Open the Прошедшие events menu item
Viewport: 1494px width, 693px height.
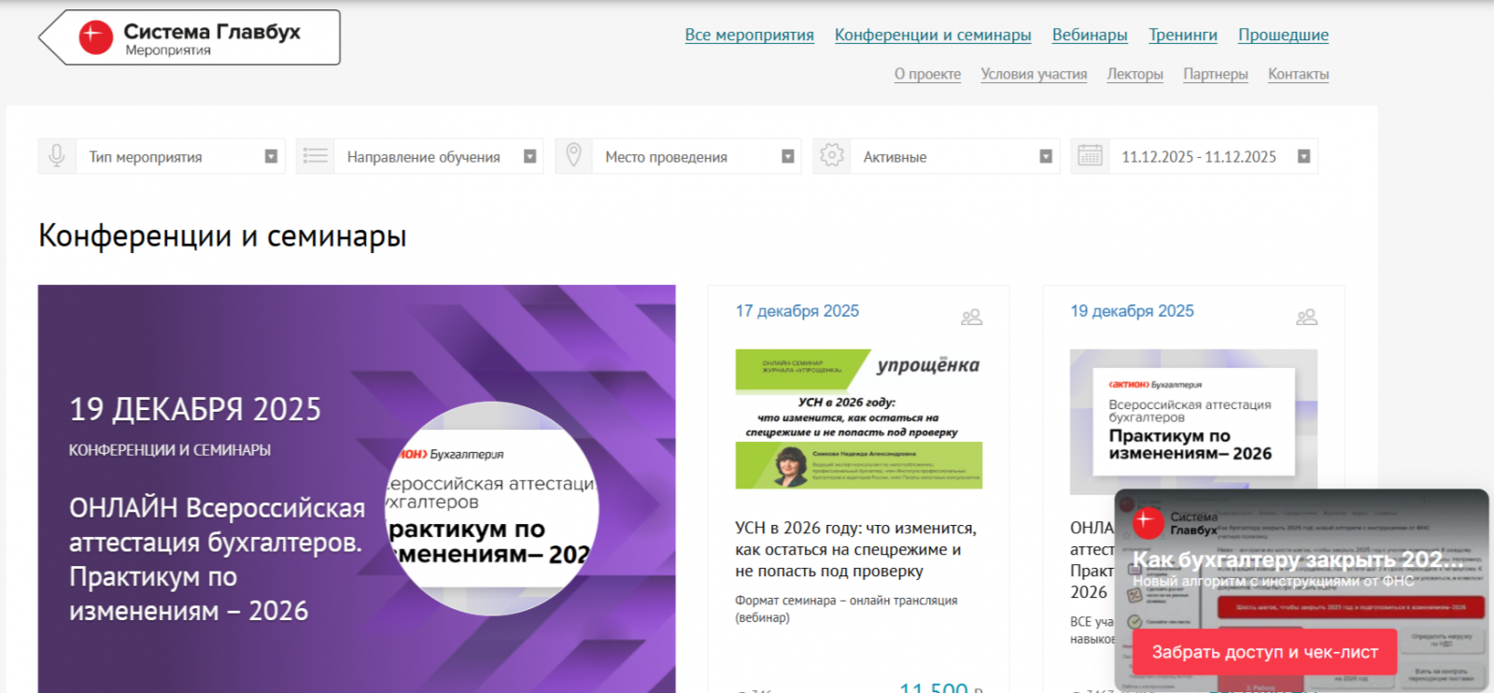click(x=1283, y=35)
